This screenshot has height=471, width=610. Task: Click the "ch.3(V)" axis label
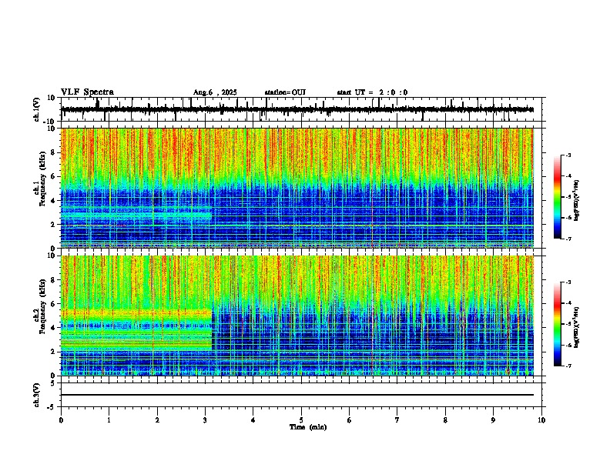coord(36,396)
